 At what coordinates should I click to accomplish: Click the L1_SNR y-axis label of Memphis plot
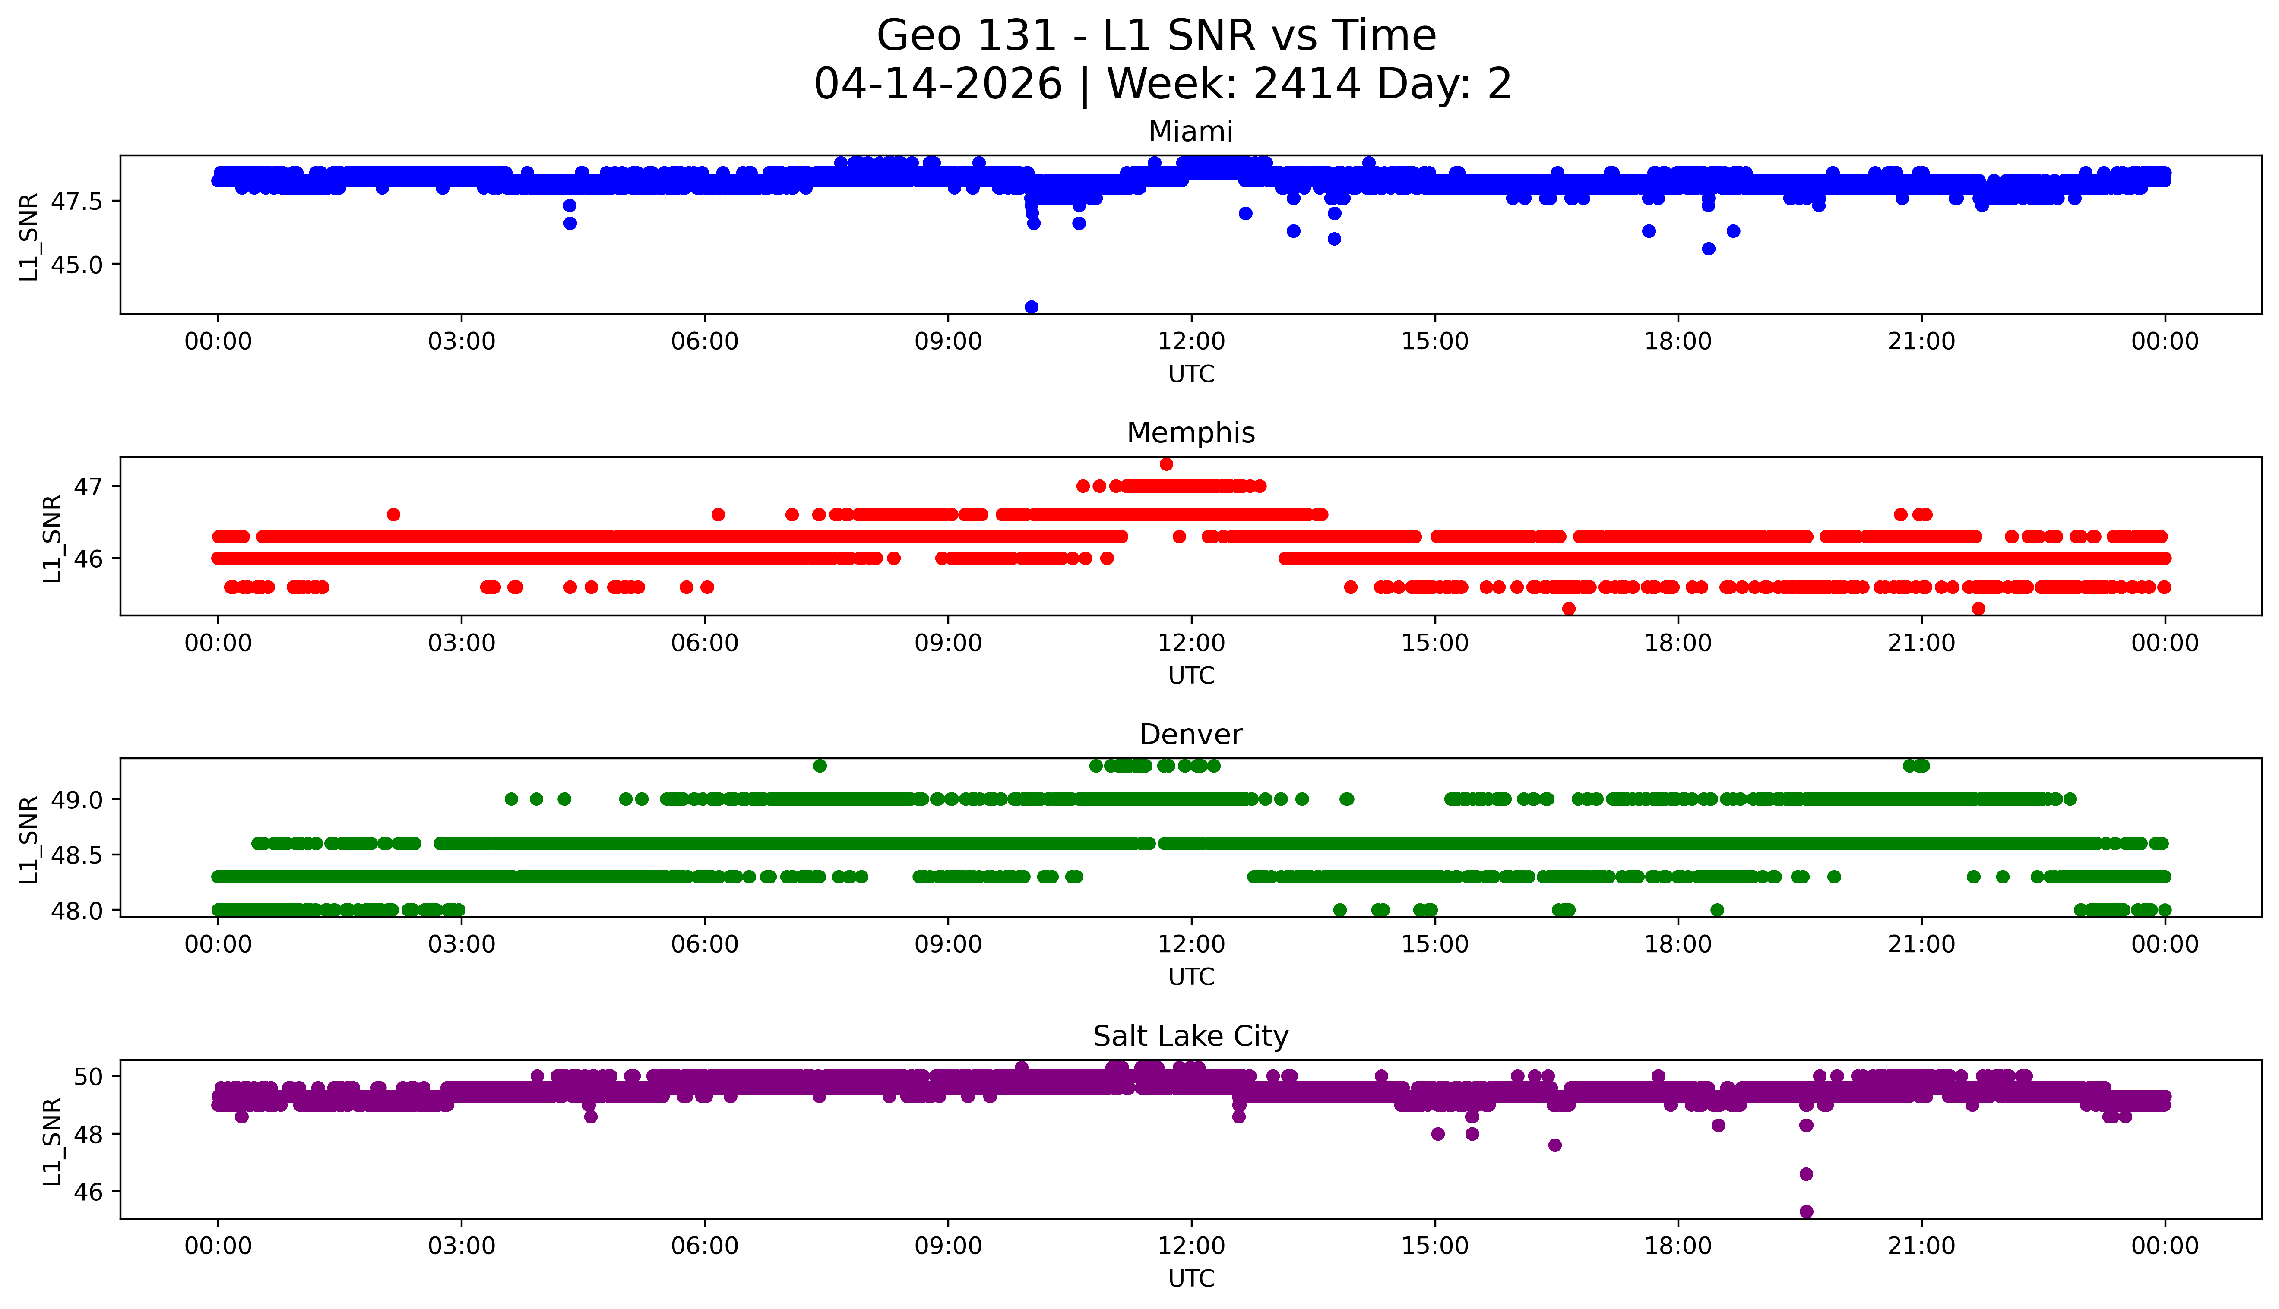(x=52, y=538)
